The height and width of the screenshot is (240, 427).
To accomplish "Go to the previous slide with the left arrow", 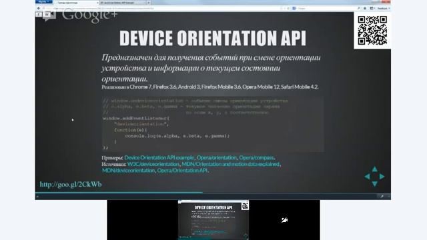I will 368,177.
